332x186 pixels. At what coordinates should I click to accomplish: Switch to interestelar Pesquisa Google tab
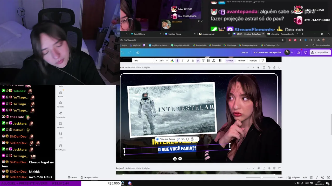click(x=282, y=34)
